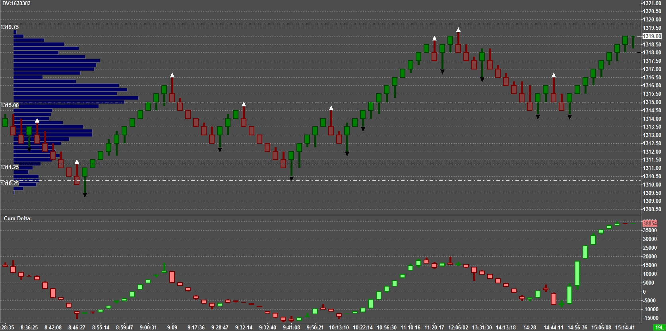Click the 9:09 time label

[172, 327]
